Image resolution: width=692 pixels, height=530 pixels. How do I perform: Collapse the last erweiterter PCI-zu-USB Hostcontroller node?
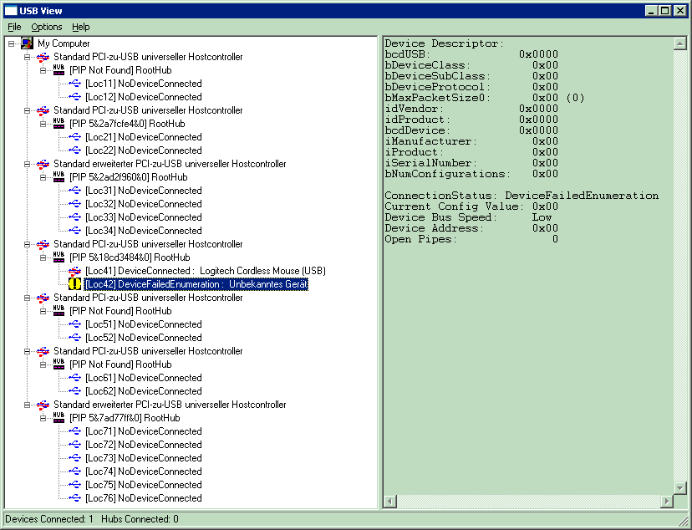tap(28, 405)
